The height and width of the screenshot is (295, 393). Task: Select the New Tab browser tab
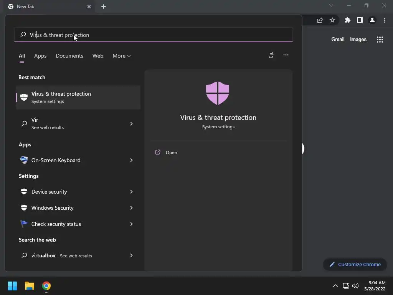(x=49, y=7)
